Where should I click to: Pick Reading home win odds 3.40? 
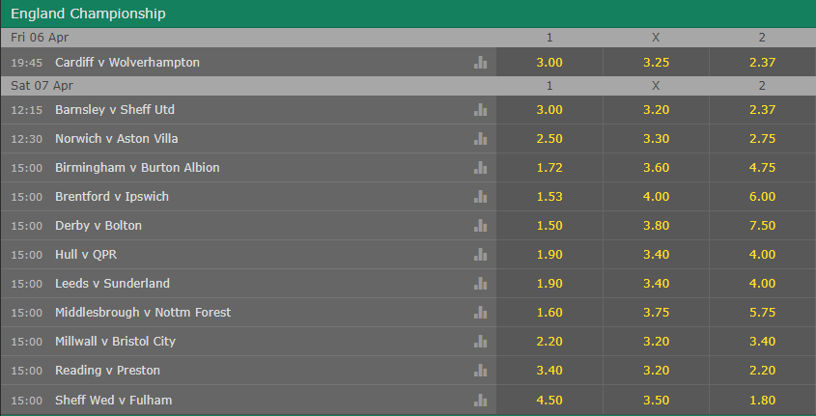click(x=549, y=371)
